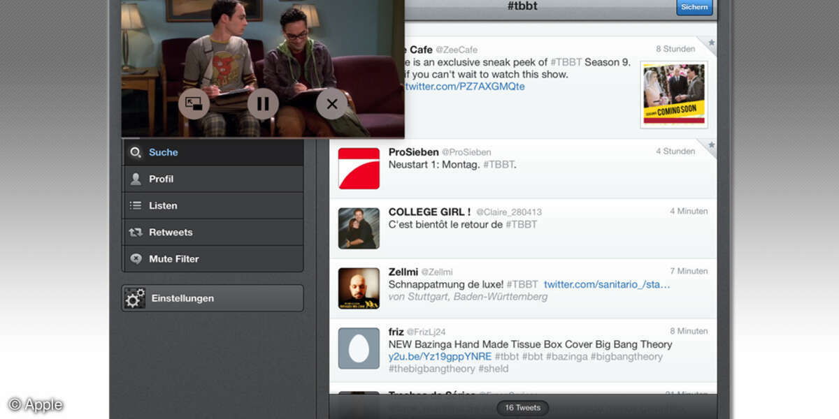Click the '16 Tweets' pill button

(523, 408)
